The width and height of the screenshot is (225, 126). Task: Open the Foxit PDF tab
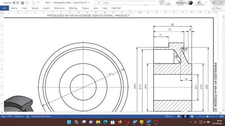pos(116,8)
